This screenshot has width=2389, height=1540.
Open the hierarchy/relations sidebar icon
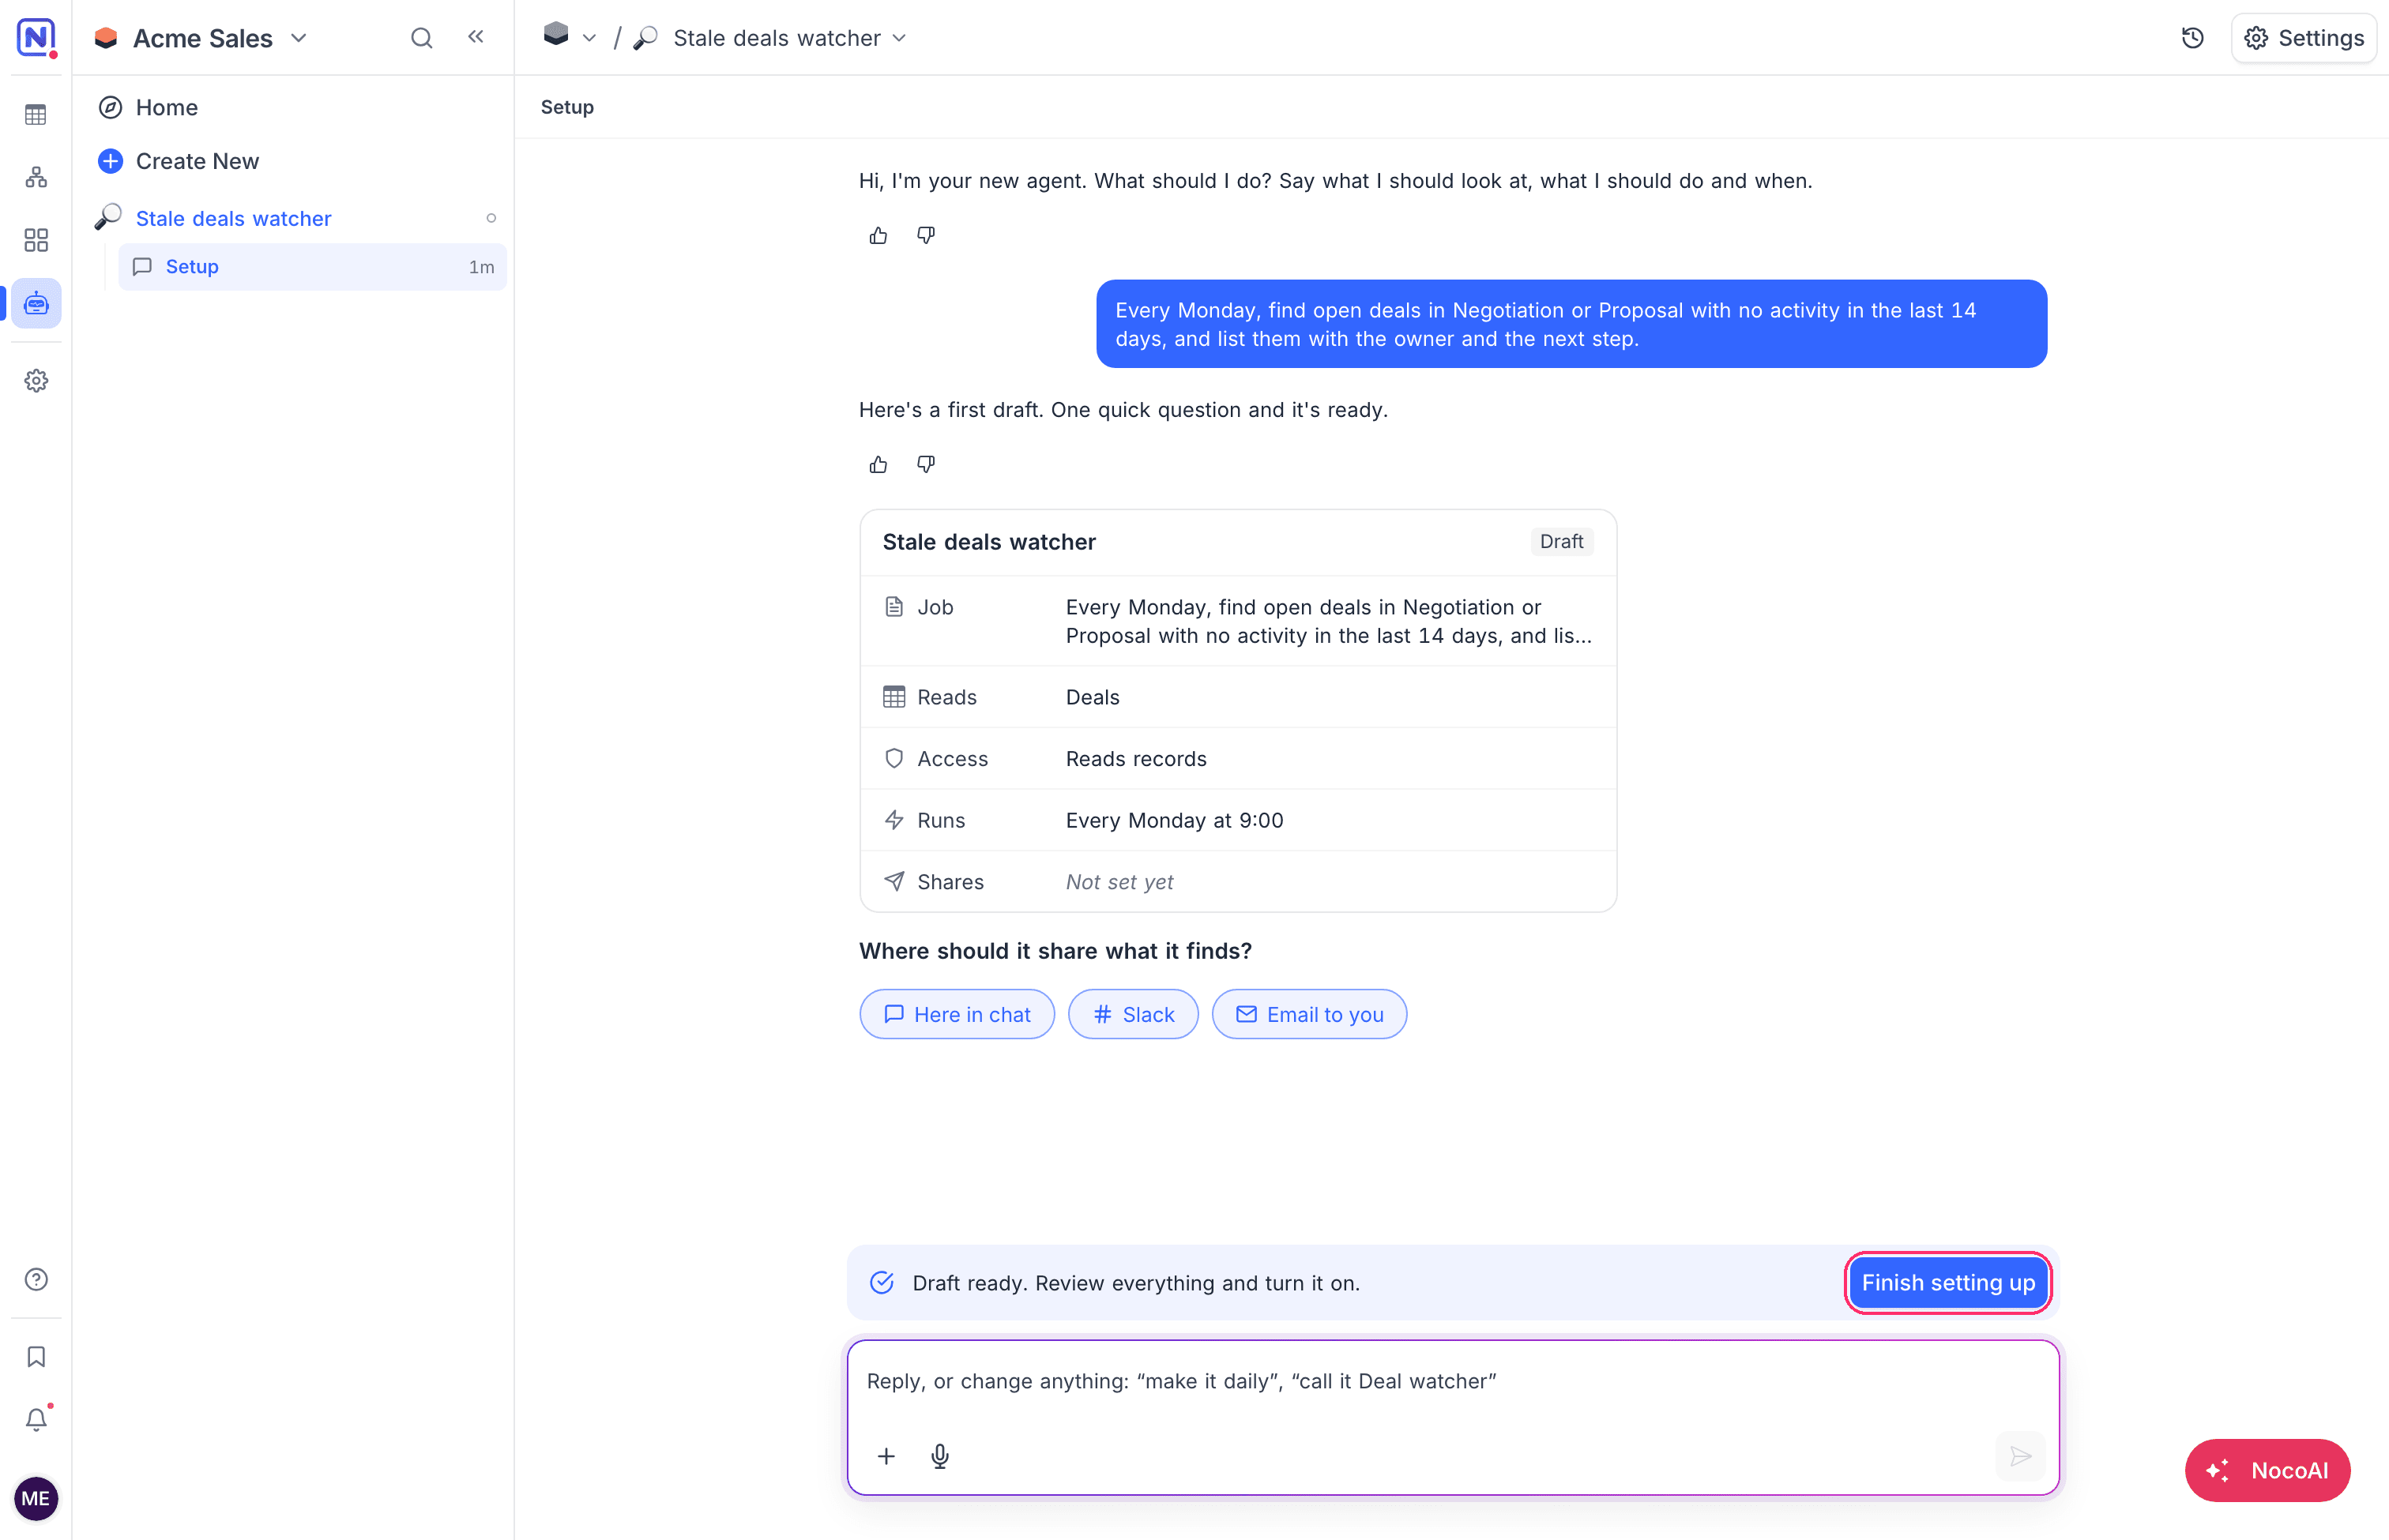(x=36, y=177)
